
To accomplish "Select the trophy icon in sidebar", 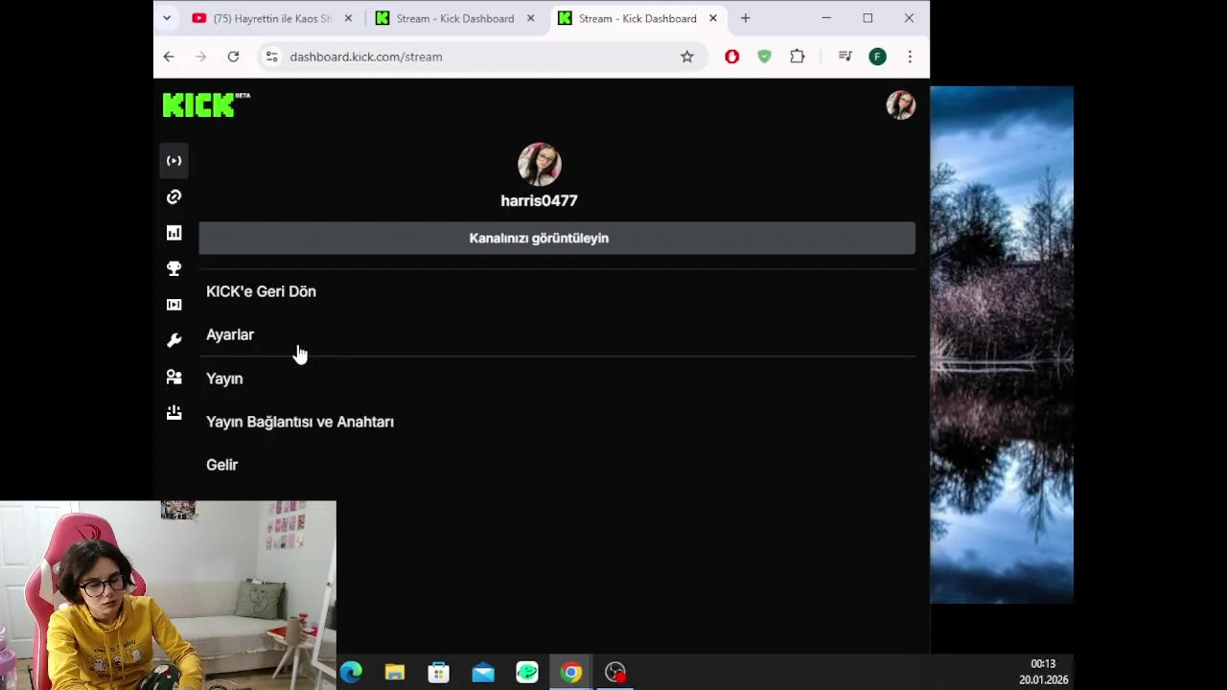I will click(x=174, y=268).
